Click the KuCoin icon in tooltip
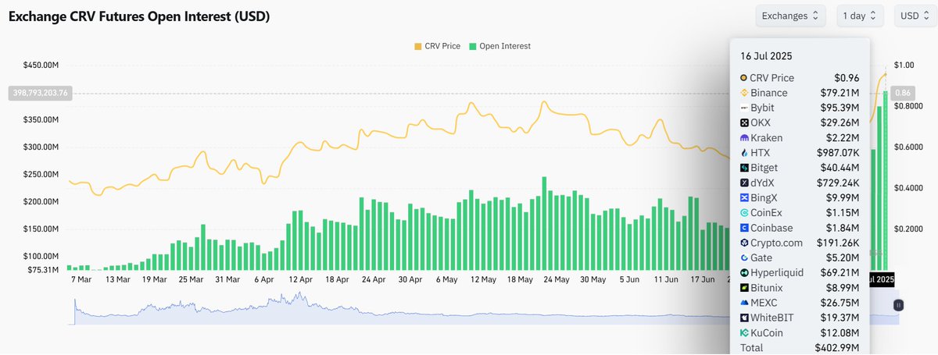Viewport: 938px width, 355px height. [744, 333]
